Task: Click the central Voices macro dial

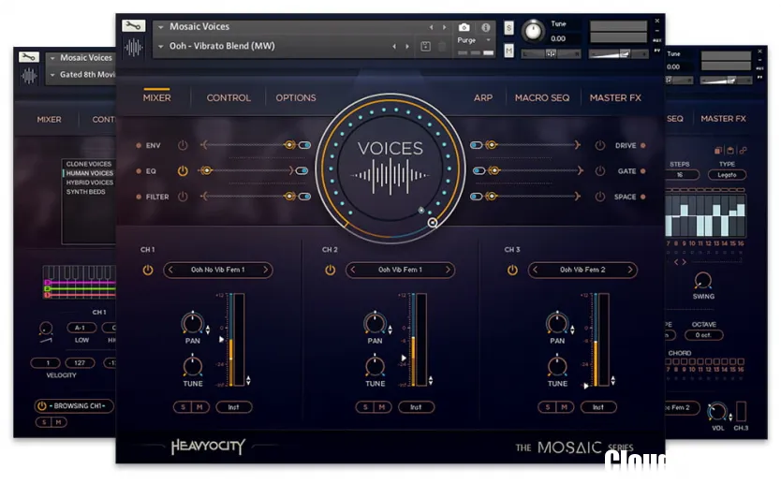Action: tap(390, 165)
